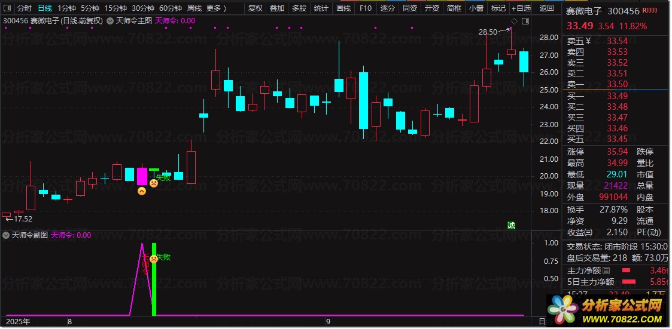Click the 涨停 value 35.94
This screenshot has width=672, height=329.
point(618,152)
